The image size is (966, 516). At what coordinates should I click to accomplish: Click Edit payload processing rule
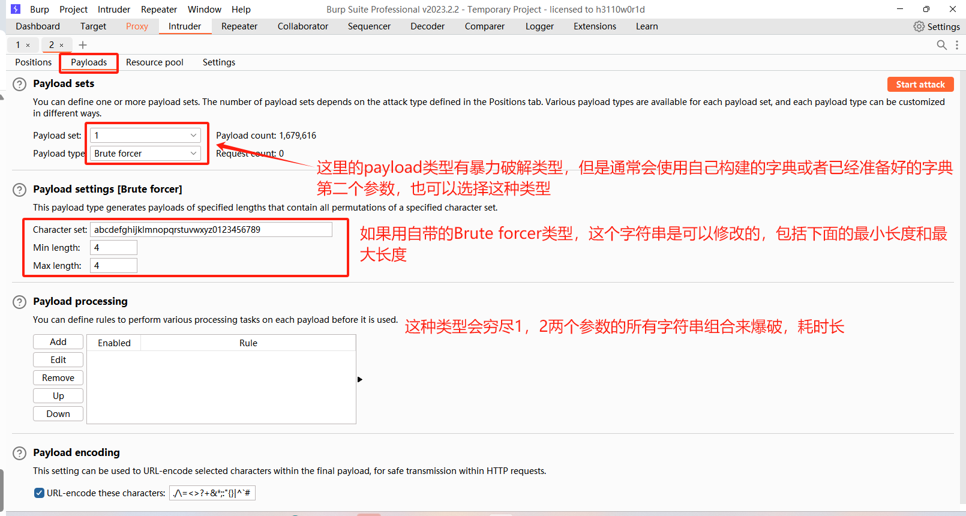58,360
